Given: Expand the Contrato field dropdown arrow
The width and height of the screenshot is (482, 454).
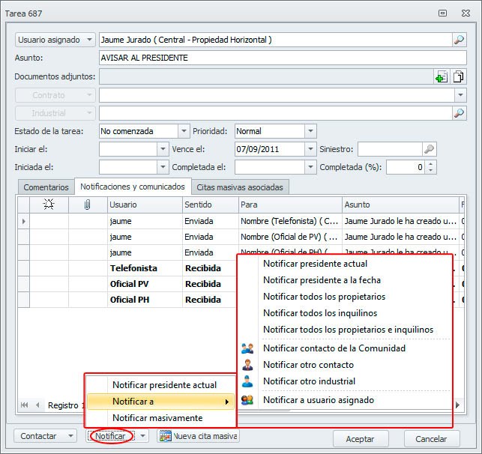Looking at the screenshot, I should click(460, 95).
